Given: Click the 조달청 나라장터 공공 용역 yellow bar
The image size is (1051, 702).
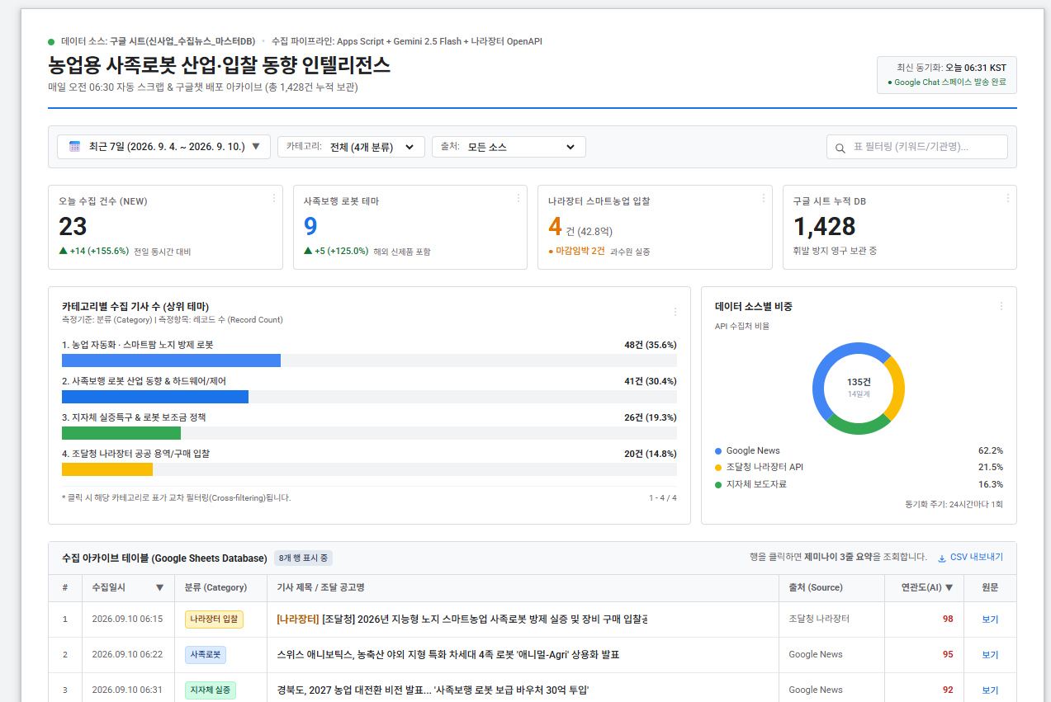Looking at the screenshot, I should [x=107, y=469].
